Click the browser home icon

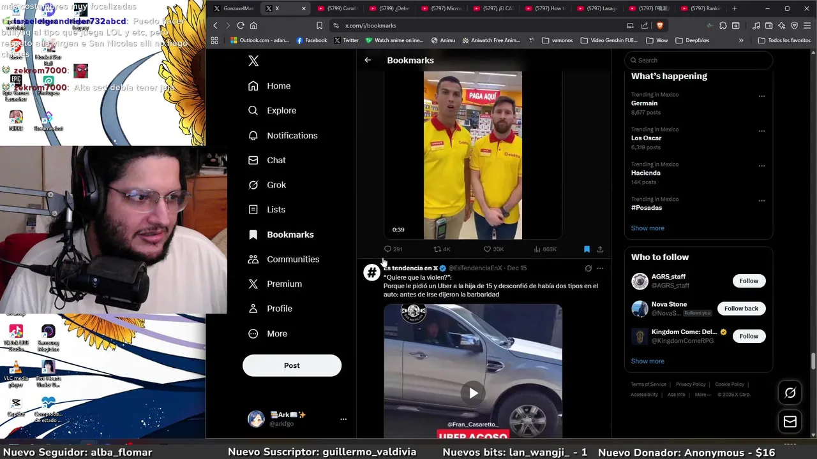[253, 25]
